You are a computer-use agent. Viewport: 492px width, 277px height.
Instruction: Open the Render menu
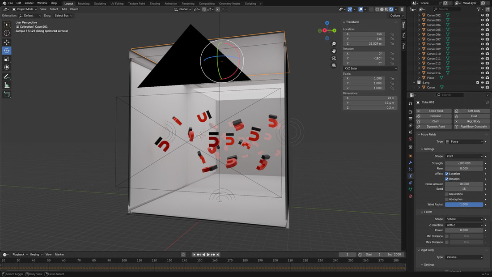click(29, 3)
